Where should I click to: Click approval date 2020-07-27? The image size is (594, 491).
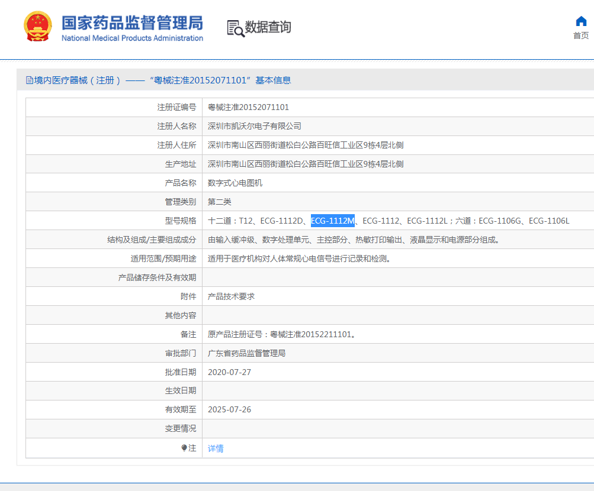(x=230, y=372)
